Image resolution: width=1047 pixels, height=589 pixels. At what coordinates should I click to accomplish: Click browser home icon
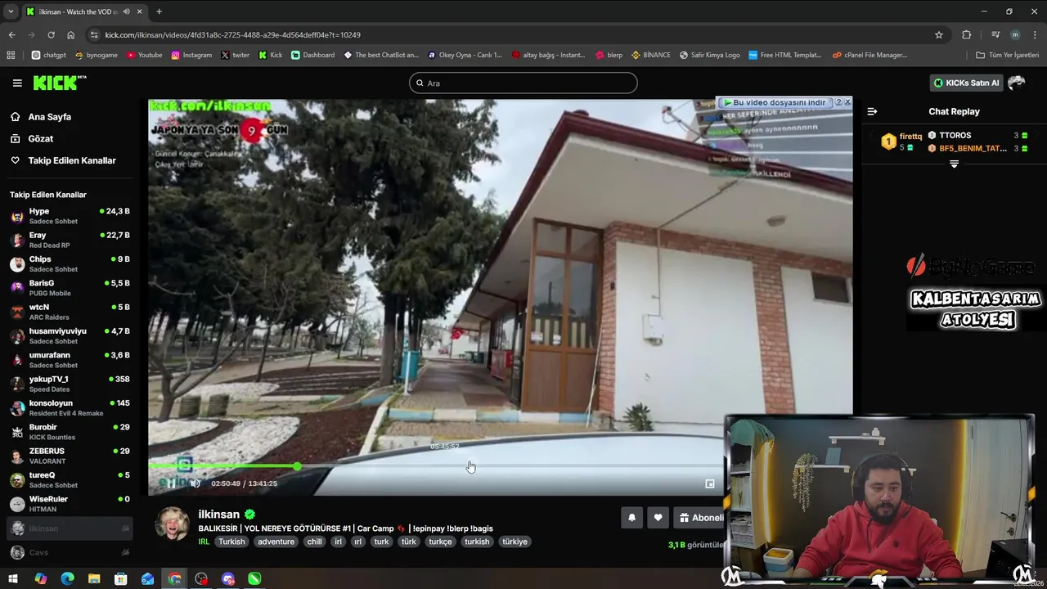(70, 34)
